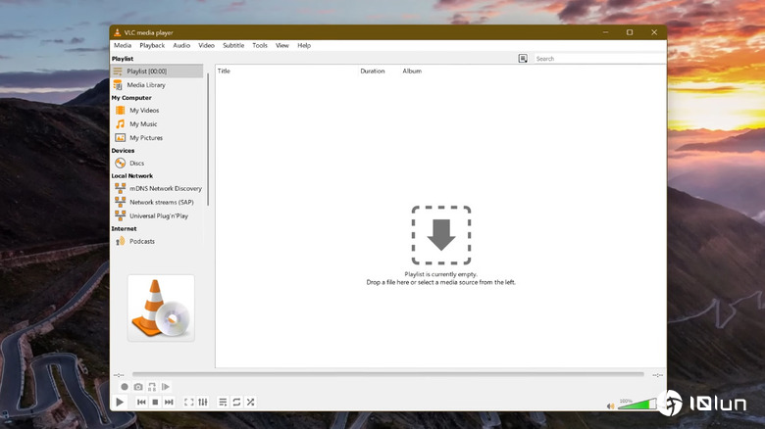The image size is (765, 429).
Task: Toggle random shuffle playback
Action: [250, 402]
